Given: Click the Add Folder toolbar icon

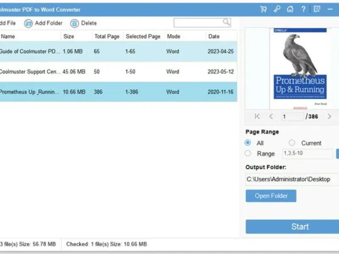Looking at the screenshot, I should point(28,23).
